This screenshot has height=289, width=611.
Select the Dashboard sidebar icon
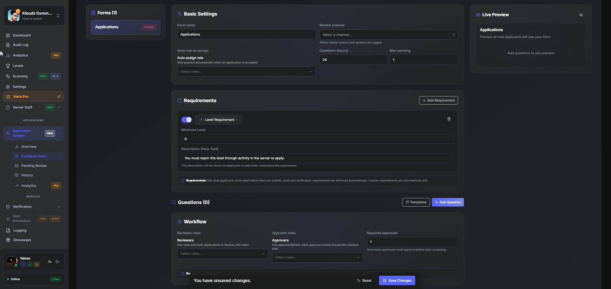click(x=8, y=35)
